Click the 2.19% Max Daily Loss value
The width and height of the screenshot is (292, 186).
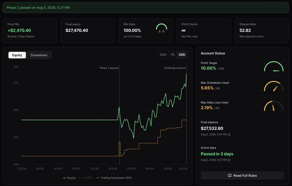coord(207,108)
